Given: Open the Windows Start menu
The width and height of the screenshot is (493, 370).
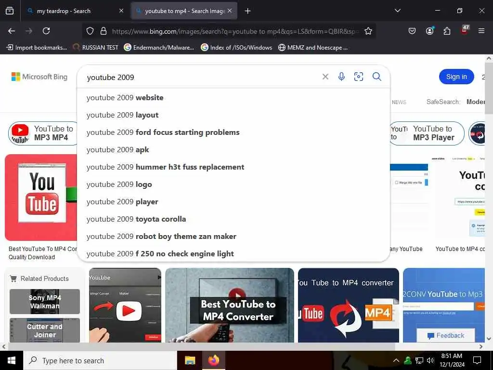Looking at the screenshot, I should pos(12,360).
